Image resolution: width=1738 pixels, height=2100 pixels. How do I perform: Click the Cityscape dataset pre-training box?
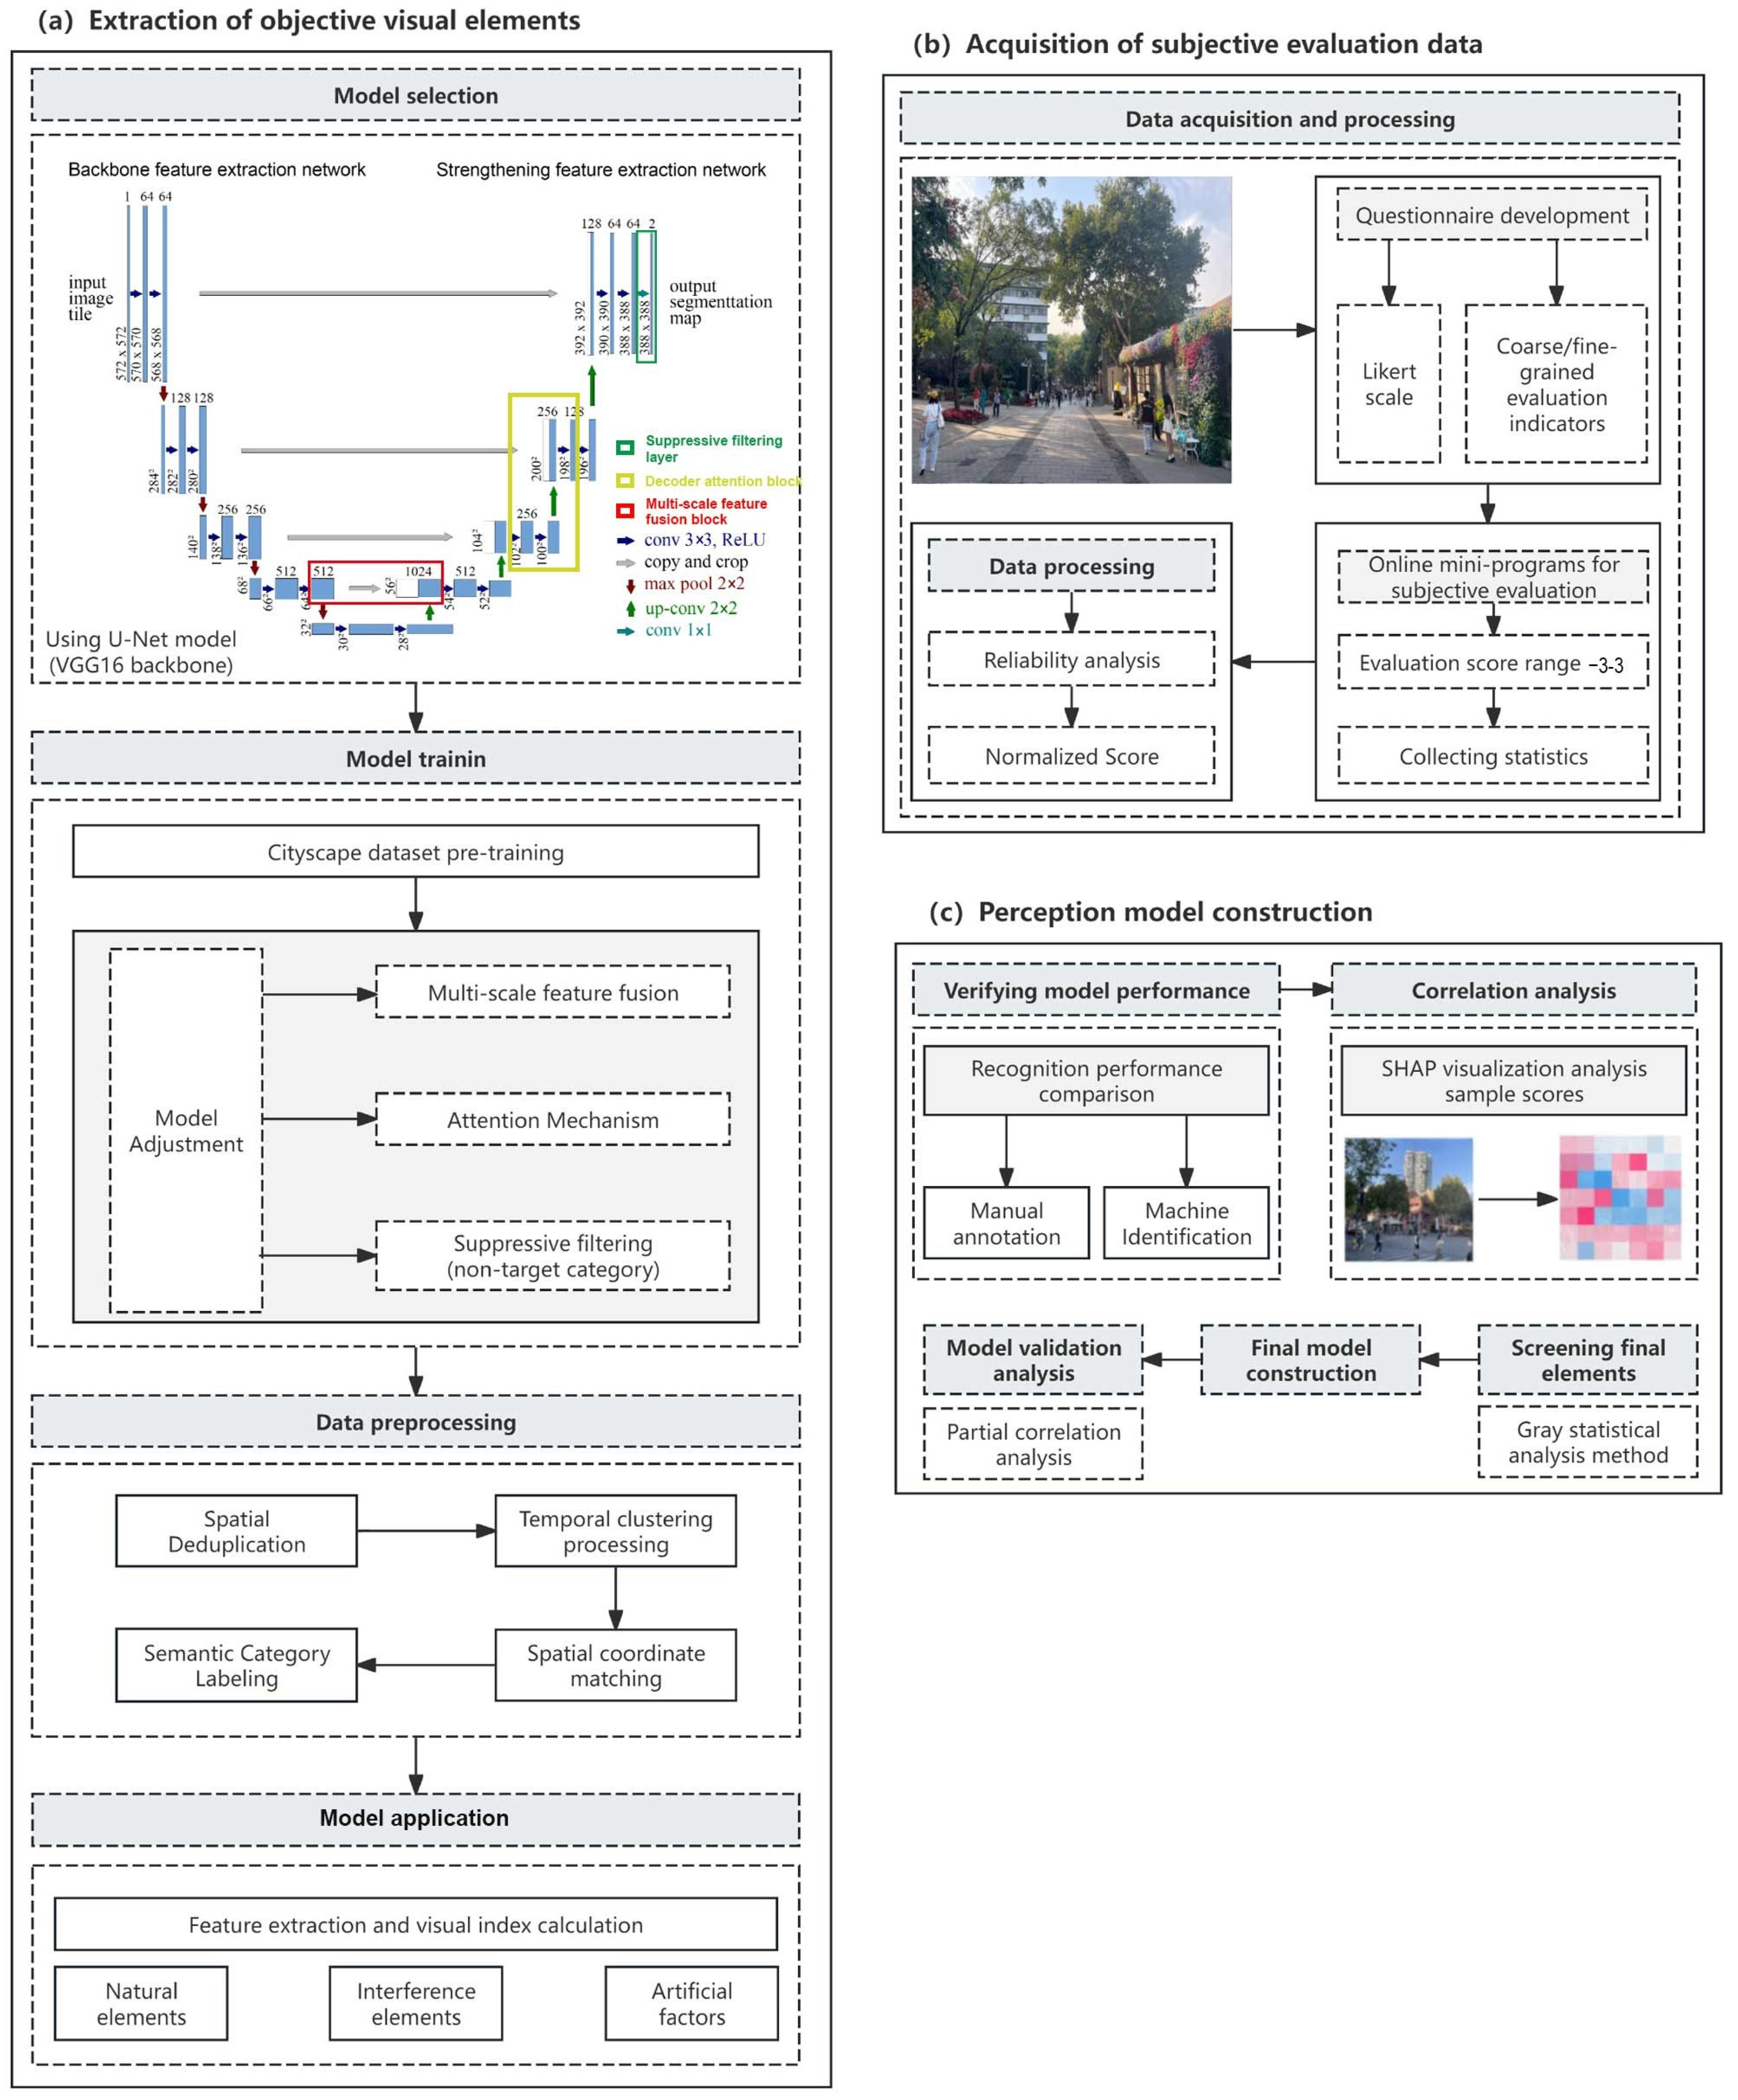[x=415, y=852]
